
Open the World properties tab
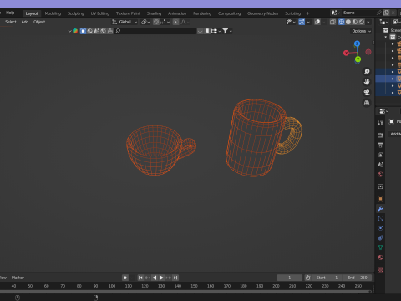380,175
